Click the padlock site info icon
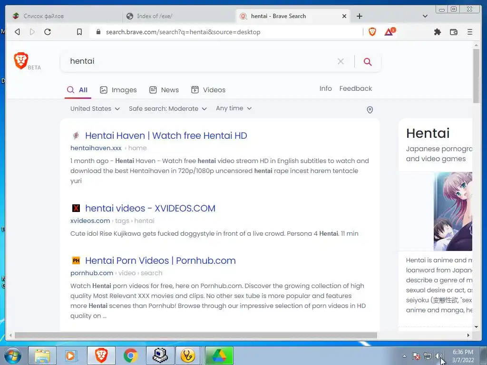 (98, 32)
